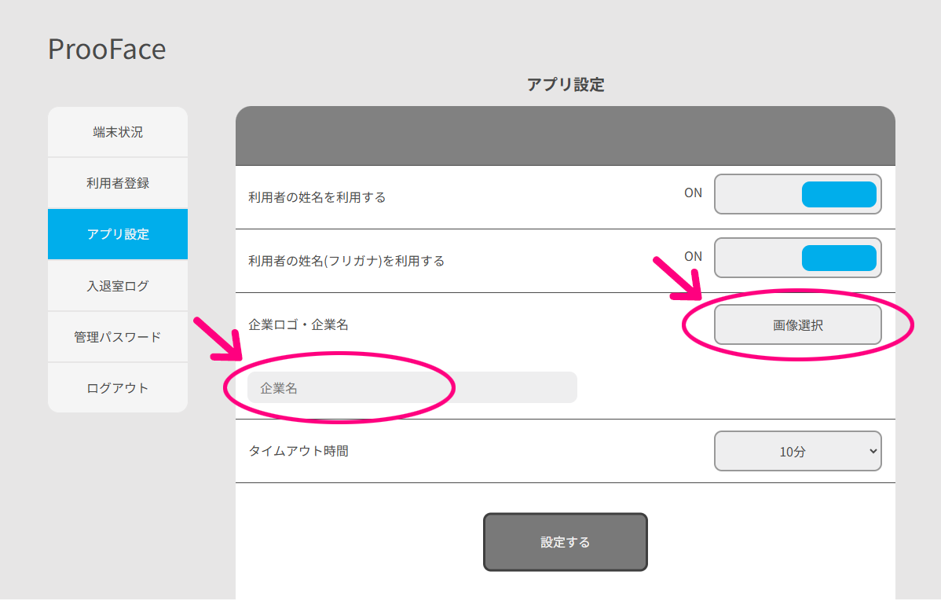Viewport: 941px width, 601px height.
Task: Focus the 企業名 input field
Action: point(412,388)
